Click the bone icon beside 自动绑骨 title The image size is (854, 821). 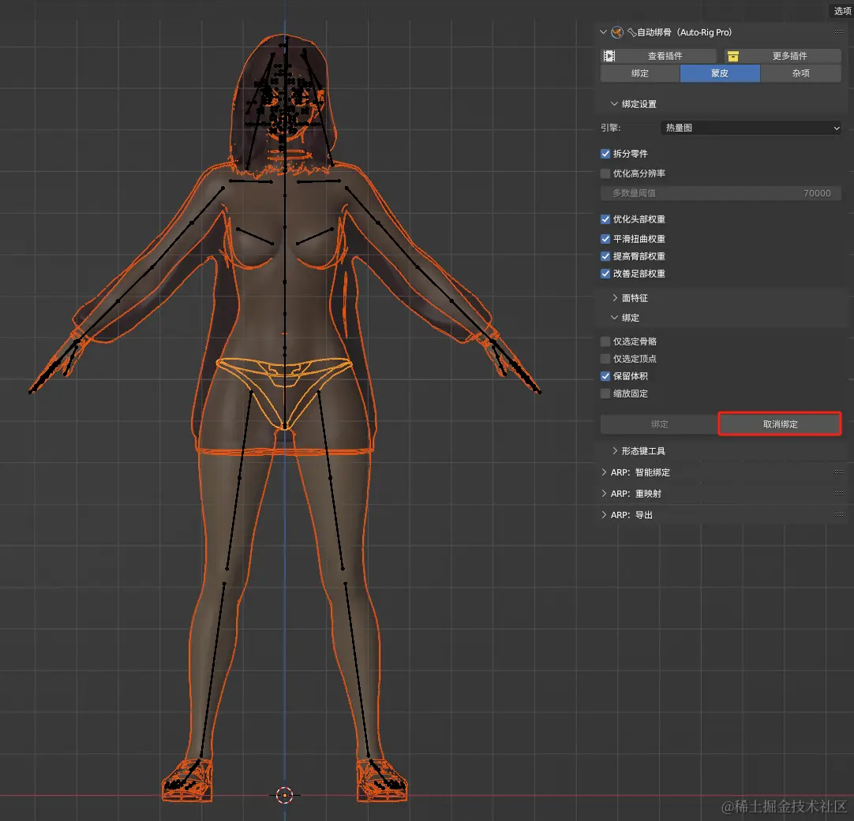pyautogui.click(x=631, y=32)
